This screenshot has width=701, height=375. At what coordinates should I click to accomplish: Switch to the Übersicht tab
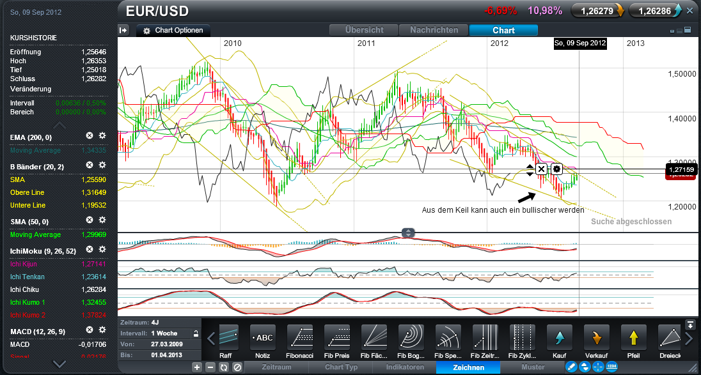point(363,30)
